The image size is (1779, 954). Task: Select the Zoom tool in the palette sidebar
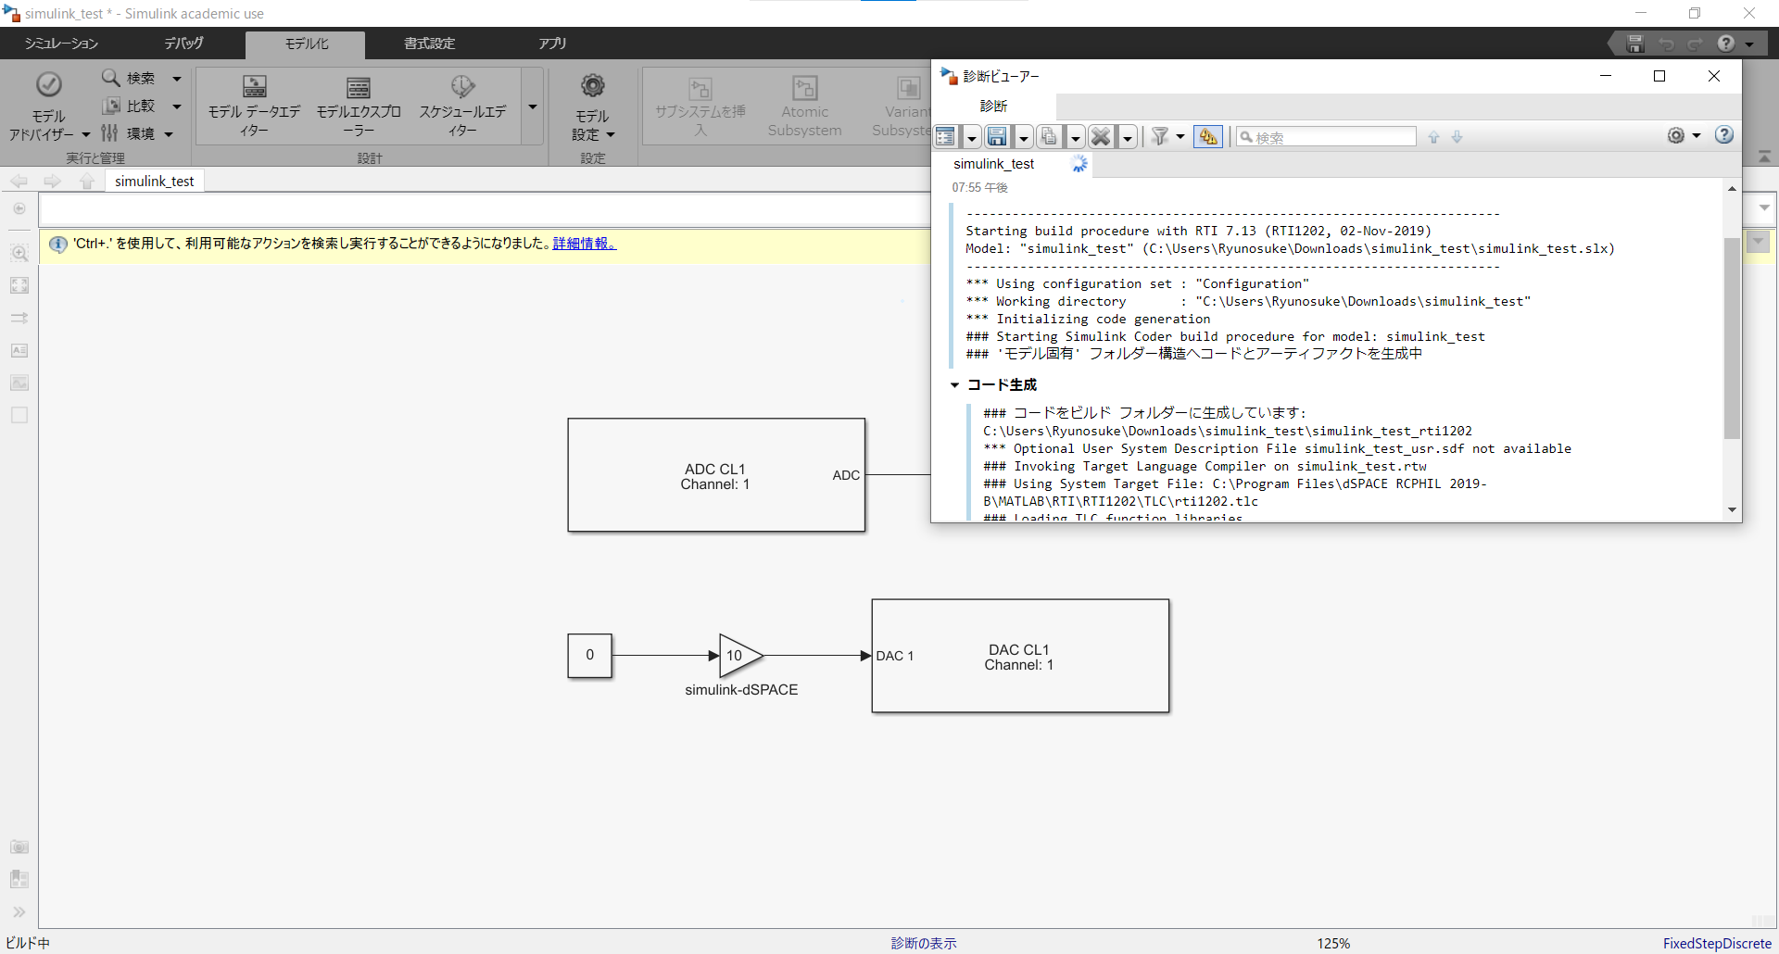[x=19, y=252]
